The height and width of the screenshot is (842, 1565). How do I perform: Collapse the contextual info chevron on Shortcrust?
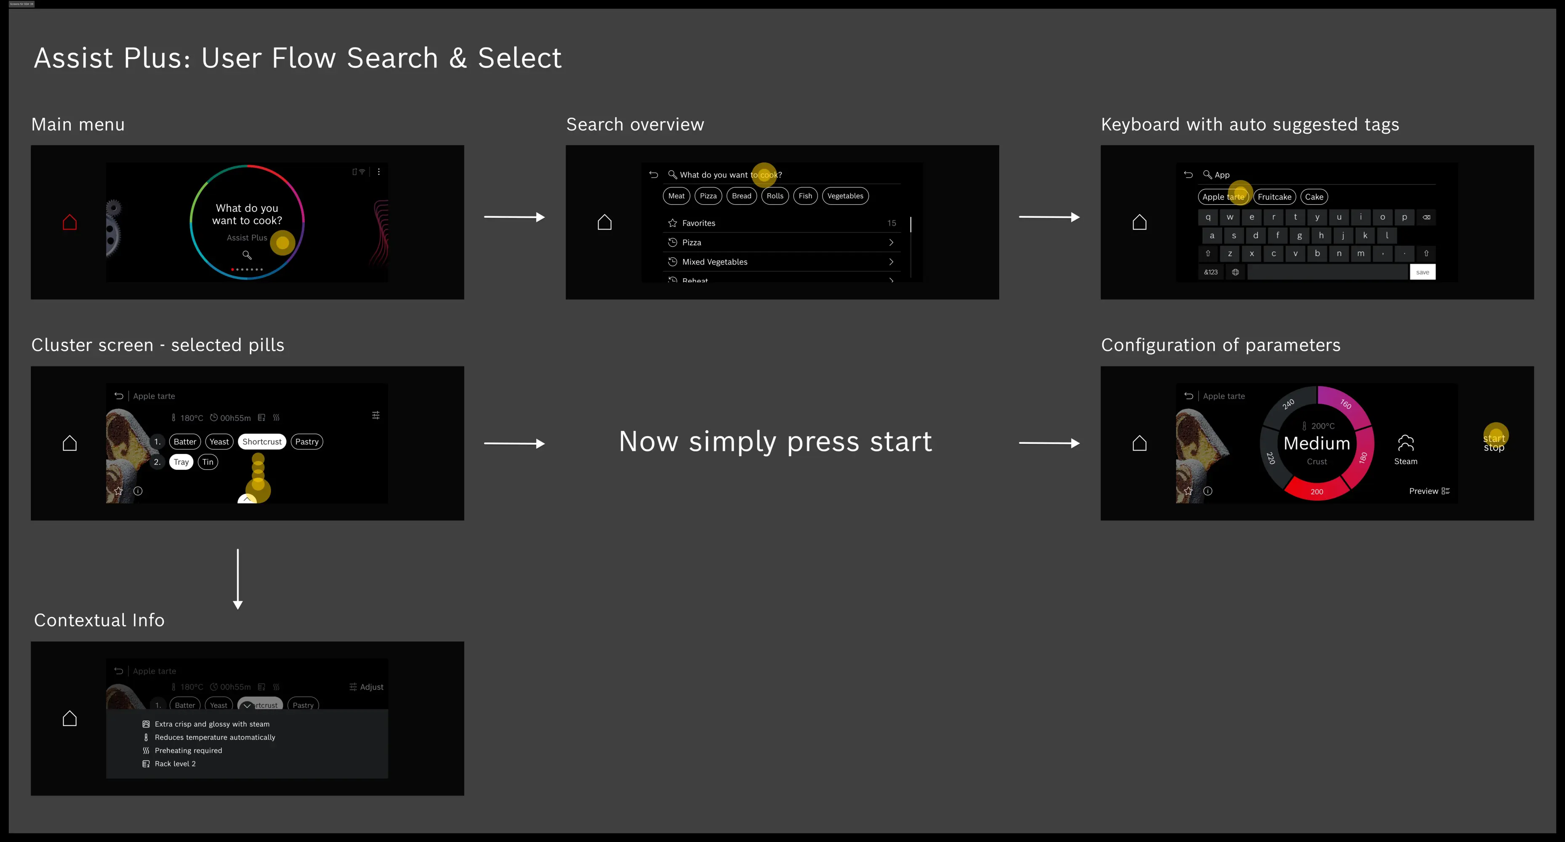click(247, 706)
